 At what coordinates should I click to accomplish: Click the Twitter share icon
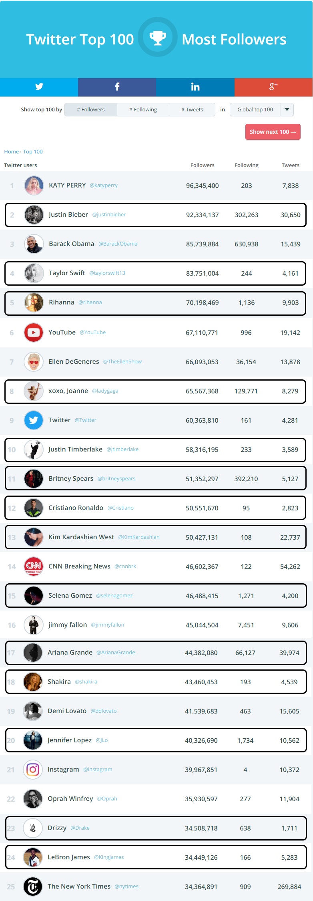pos(39,87)
